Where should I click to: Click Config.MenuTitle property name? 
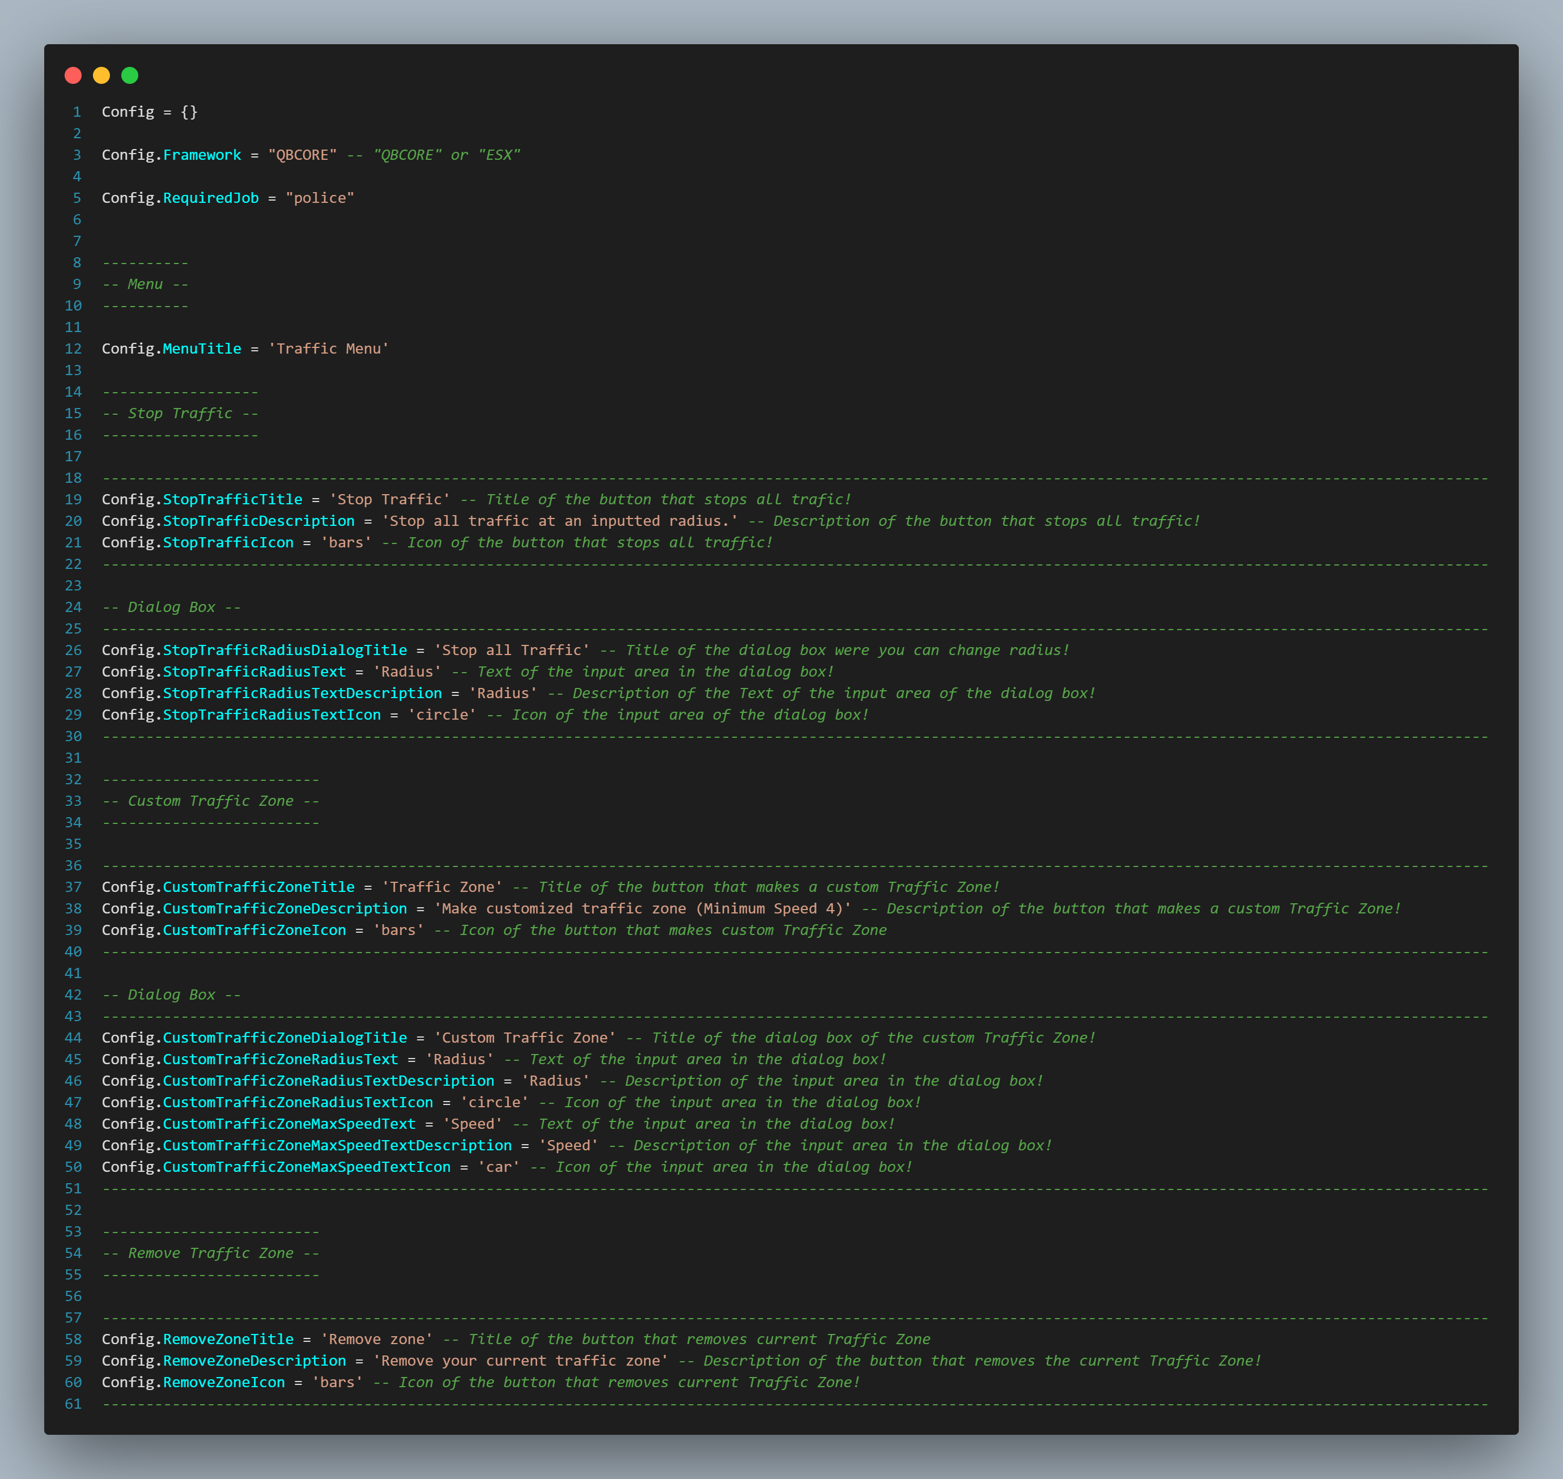click(x=202, y=348)
